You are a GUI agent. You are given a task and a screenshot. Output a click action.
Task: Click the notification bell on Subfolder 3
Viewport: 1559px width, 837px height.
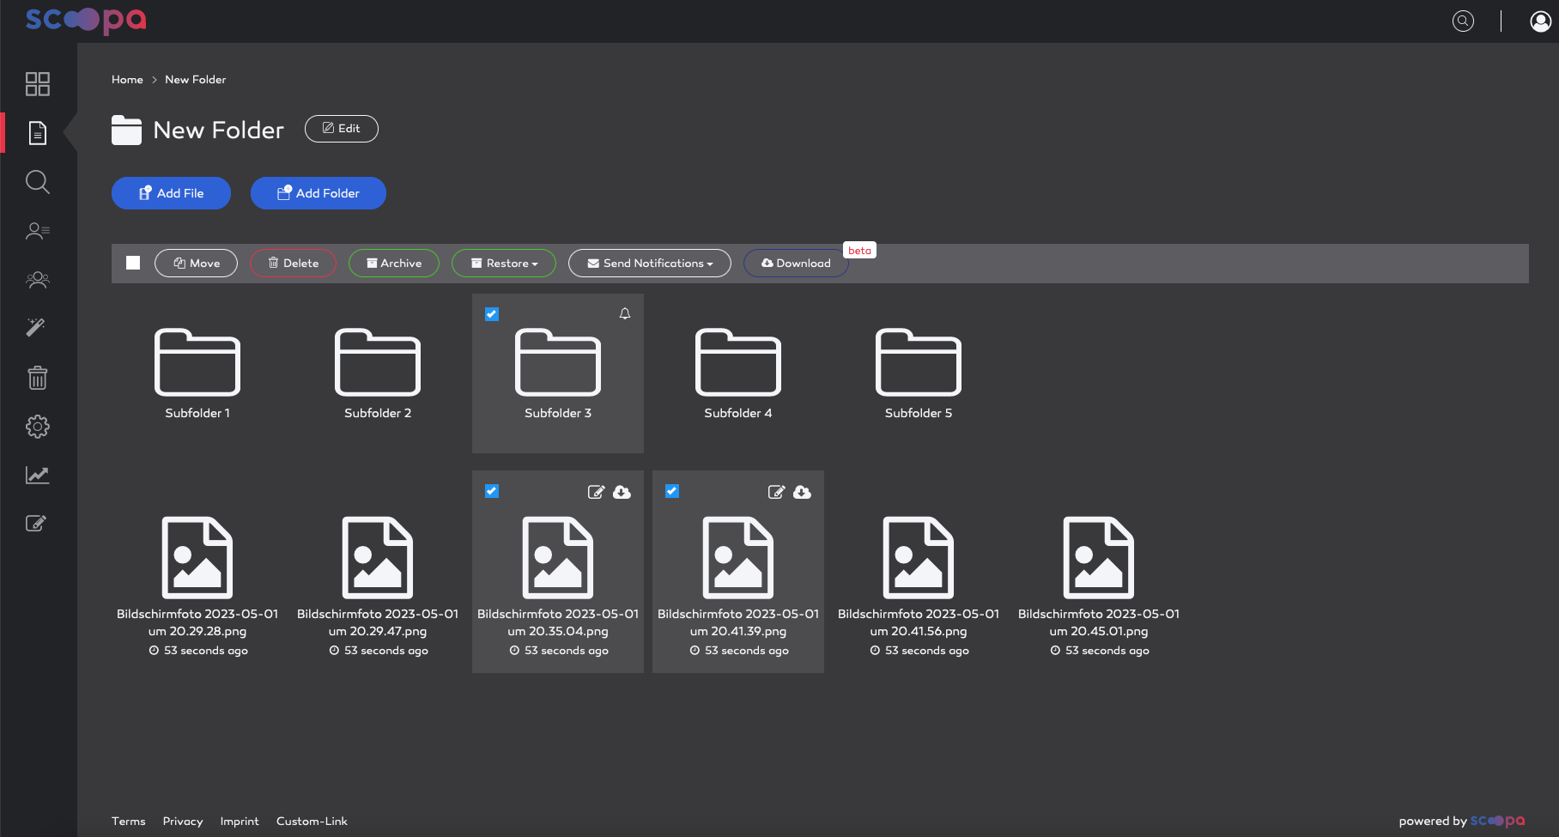[x=625, y=314]
